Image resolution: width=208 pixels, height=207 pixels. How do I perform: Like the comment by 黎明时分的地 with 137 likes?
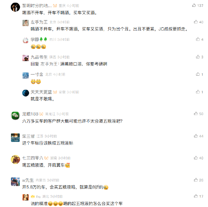pyautogui.click(x=194, y=5)
